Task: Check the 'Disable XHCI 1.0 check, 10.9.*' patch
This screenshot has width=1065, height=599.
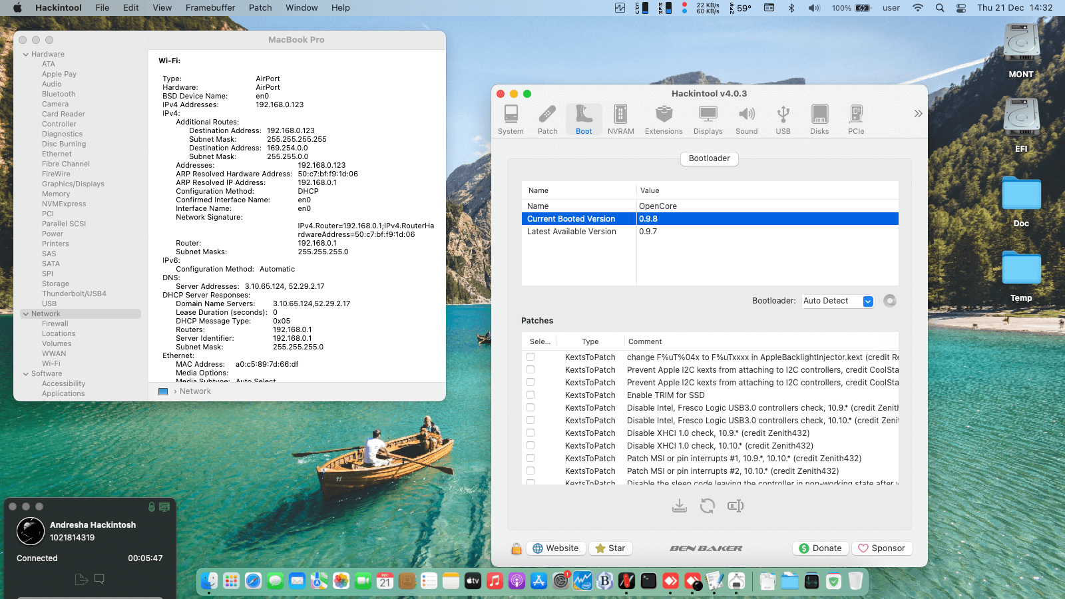Action: point(530,433)
